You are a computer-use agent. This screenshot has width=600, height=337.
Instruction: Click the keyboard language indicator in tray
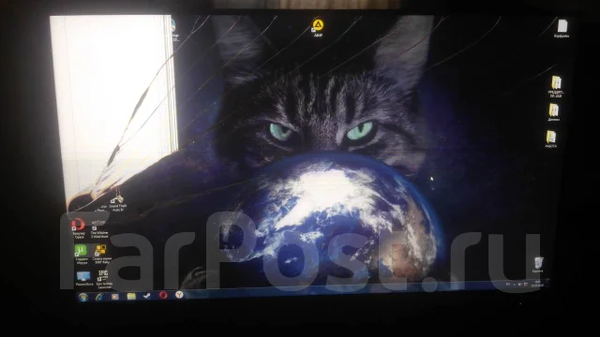tap(508, 284)
